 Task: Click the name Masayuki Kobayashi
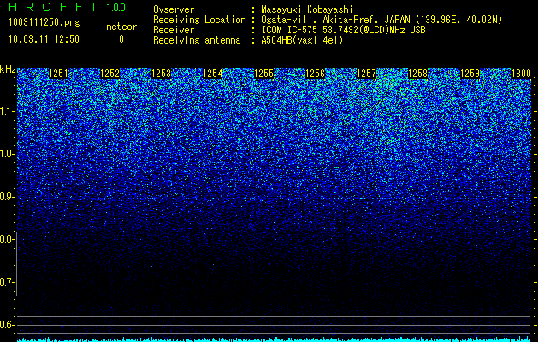pyautogui.click(x=307, y=10)
